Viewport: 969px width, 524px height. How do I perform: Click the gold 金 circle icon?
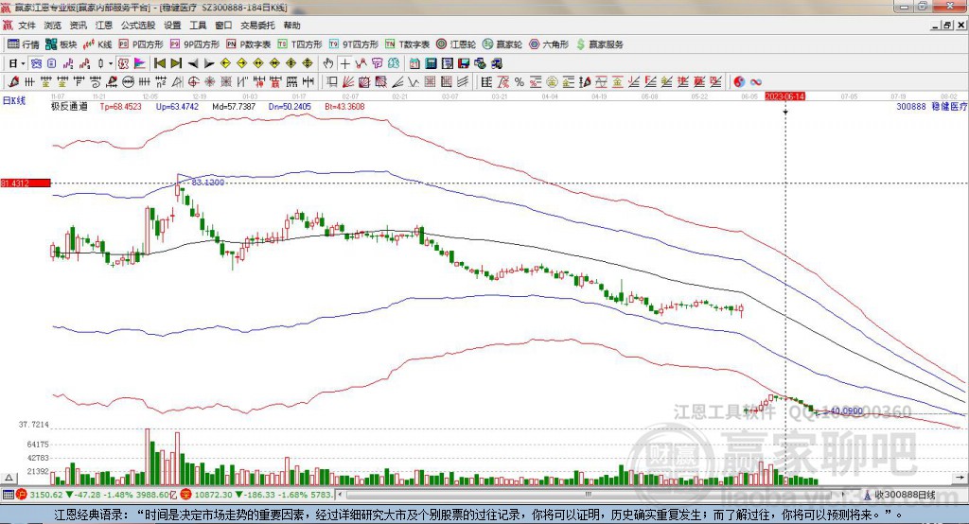pyautogui.click(x=552, y=81)
